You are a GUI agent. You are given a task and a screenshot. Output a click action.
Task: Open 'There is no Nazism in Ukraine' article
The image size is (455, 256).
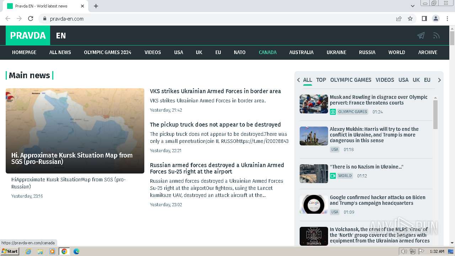pos(366,167)
